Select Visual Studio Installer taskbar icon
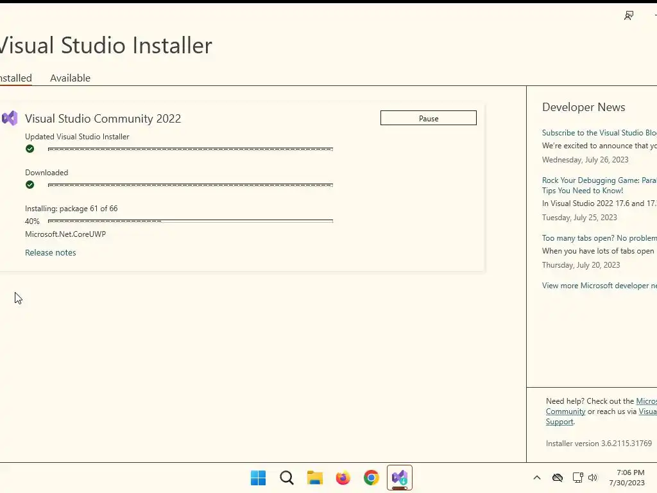The height and width of the screenshot is (493, 657). point(399,478)
